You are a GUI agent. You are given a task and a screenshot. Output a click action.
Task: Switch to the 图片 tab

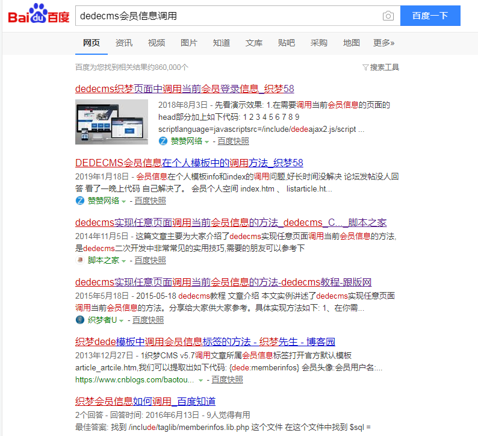click(x=189, y=43)
